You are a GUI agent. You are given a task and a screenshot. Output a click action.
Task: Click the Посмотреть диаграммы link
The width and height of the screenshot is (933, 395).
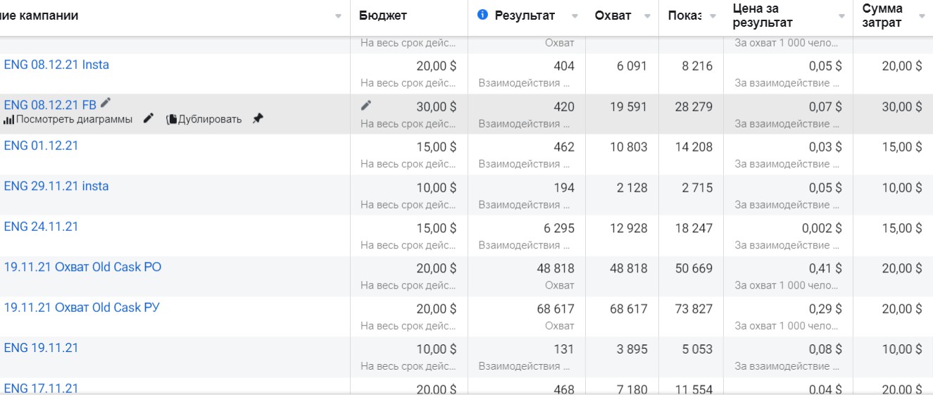pyautogui.click(x=74, y=120)
